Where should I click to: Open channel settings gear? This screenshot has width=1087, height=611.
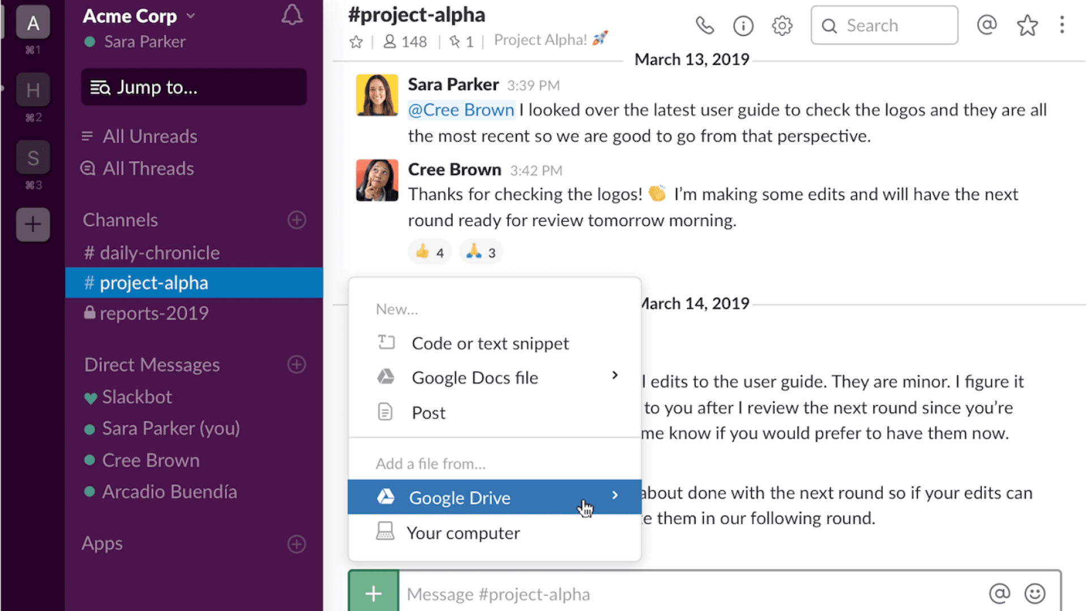pyautogui.click(x=782, y=25)
